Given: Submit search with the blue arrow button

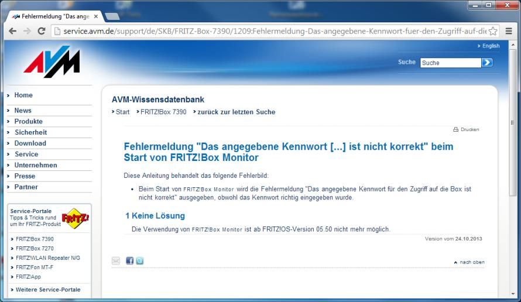Looking at the screenshot, I should [x=487, y=63].
